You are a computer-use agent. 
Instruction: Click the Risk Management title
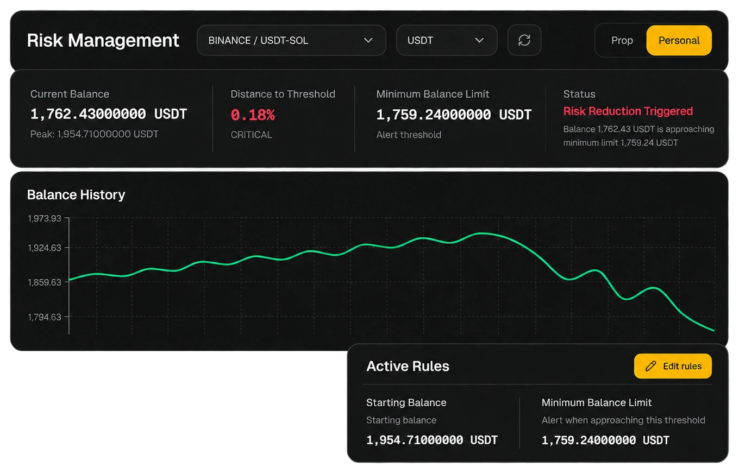(x=103, y=40)
